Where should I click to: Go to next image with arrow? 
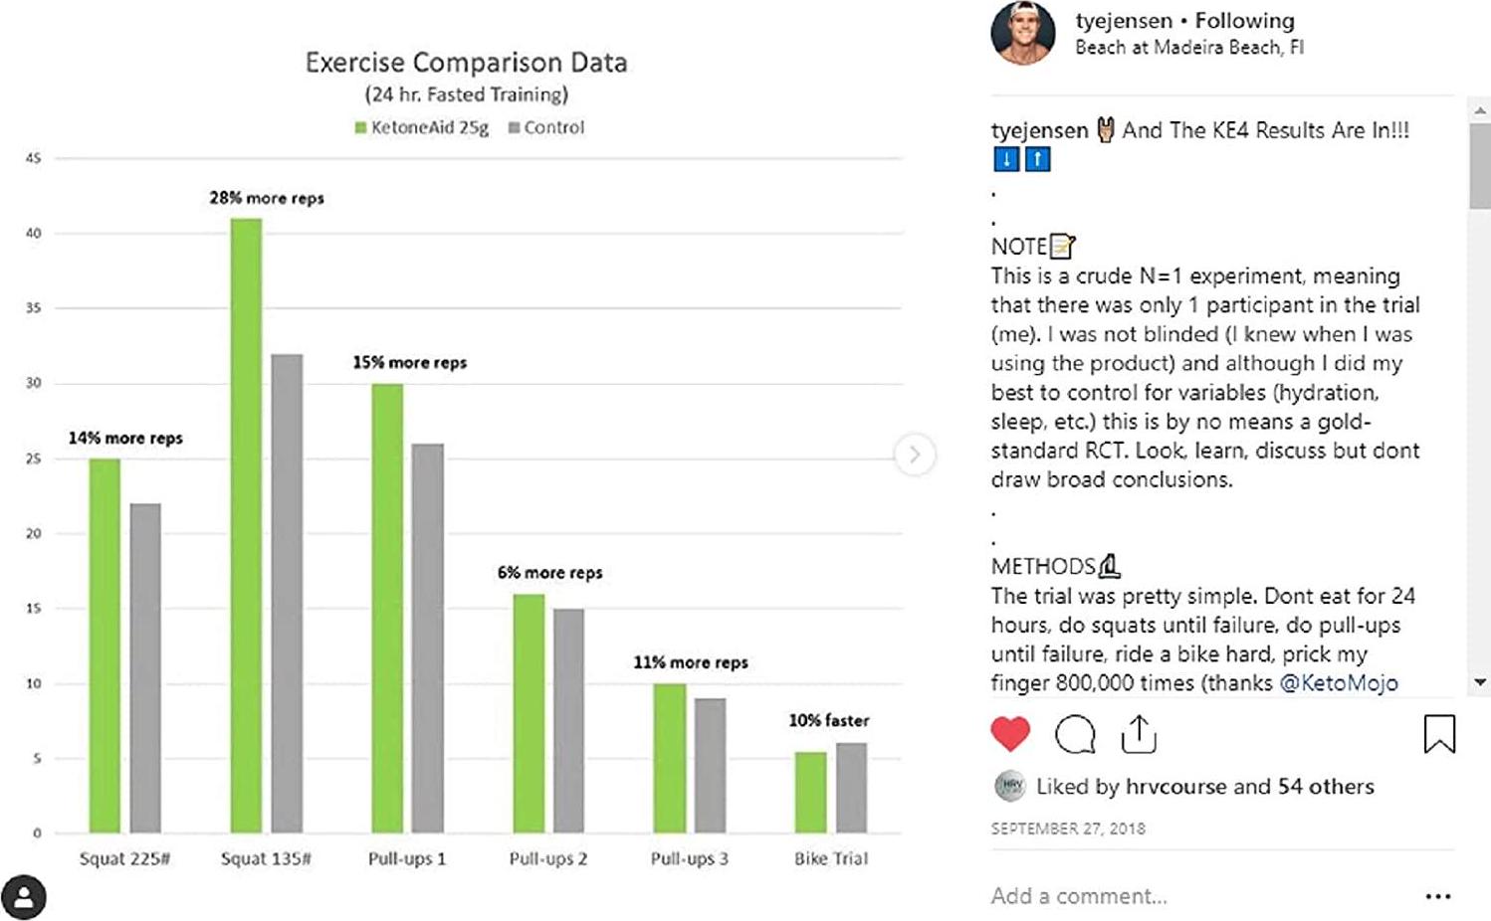coord(914,455)
